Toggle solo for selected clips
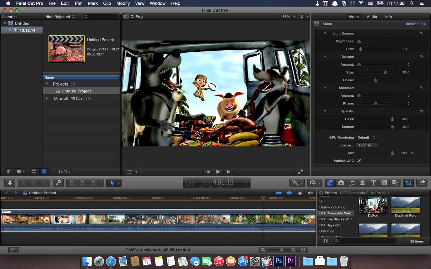Image resolution: width=431 pixels, height=269 pixels. tap(300, 193)
